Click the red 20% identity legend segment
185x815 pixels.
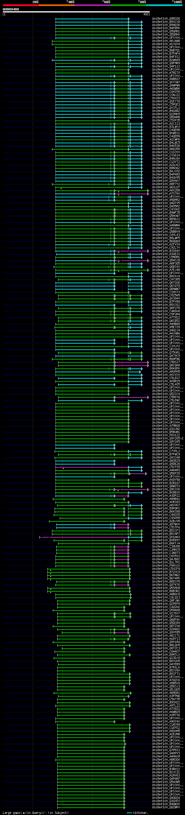click(21, 5)
